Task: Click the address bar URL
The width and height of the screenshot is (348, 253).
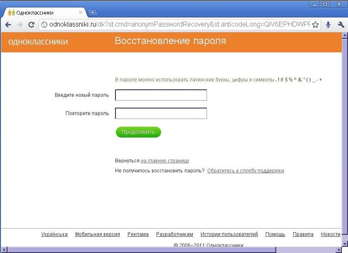Action: (x=179, y=25)
